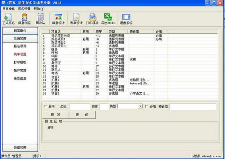Open the 报名设置 menu
Image resolution: width=225 pixels, height=160 pixels.
coord(24,9)
